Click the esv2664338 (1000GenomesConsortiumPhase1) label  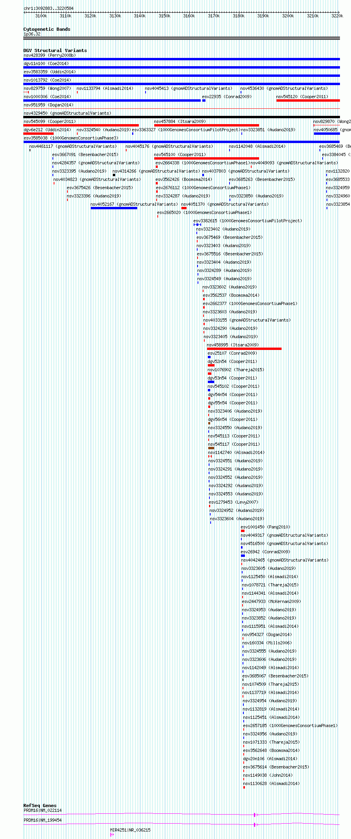(x=203, y=163)
